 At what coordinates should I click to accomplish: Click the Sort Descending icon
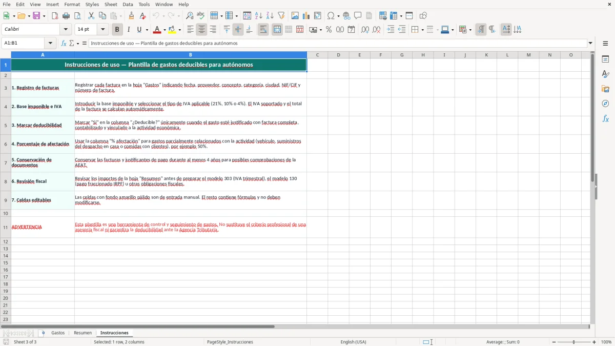point(270,16)
